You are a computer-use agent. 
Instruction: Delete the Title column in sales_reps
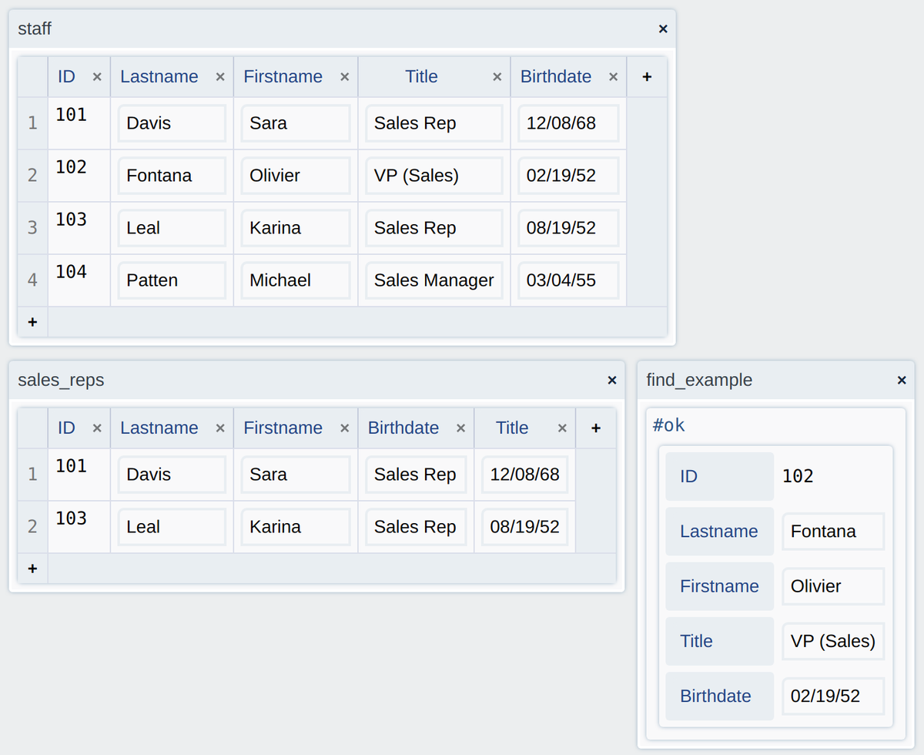(562, 428)
